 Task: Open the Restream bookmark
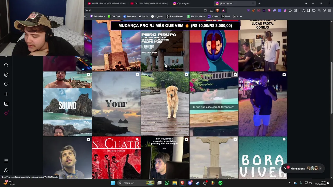pyautogui.click(x=130, y=16)
